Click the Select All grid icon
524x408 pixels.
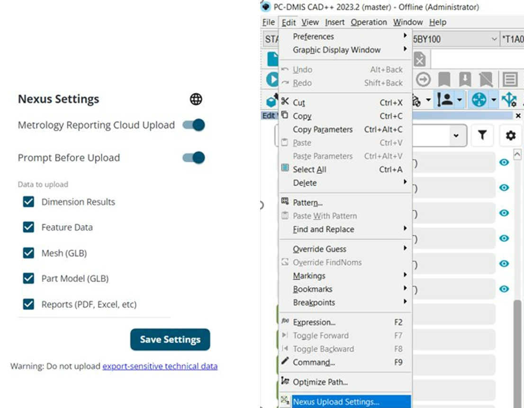click(x=285, y=167)
